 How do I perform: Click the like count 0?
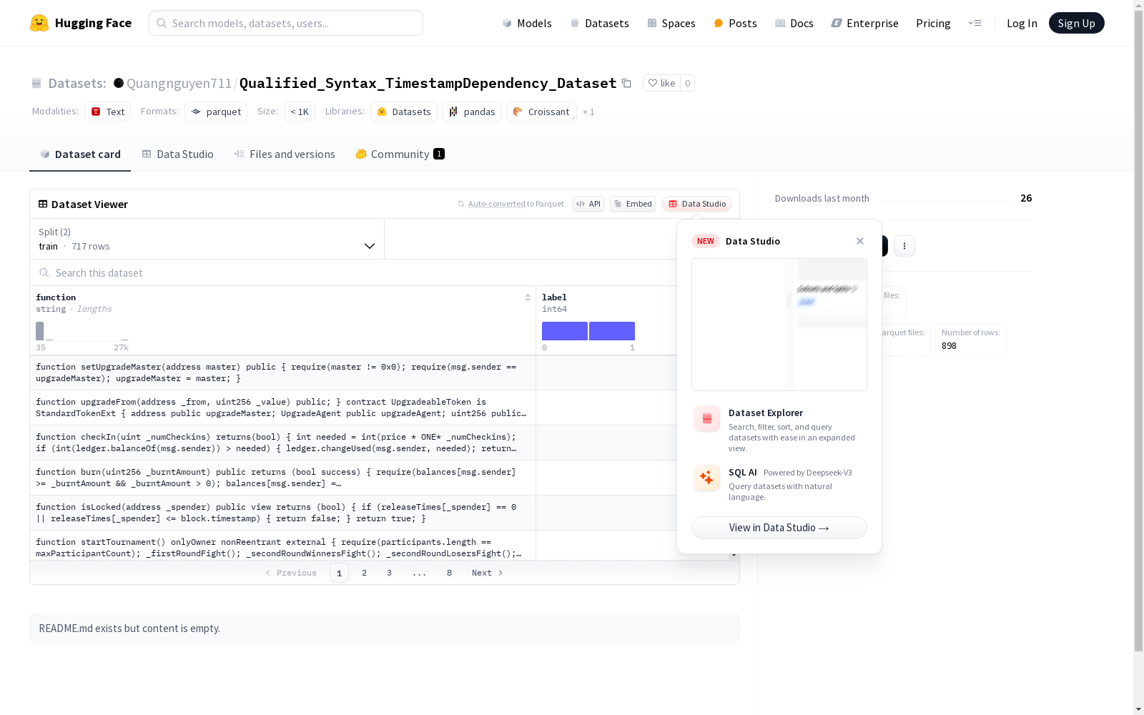[687, 83]
